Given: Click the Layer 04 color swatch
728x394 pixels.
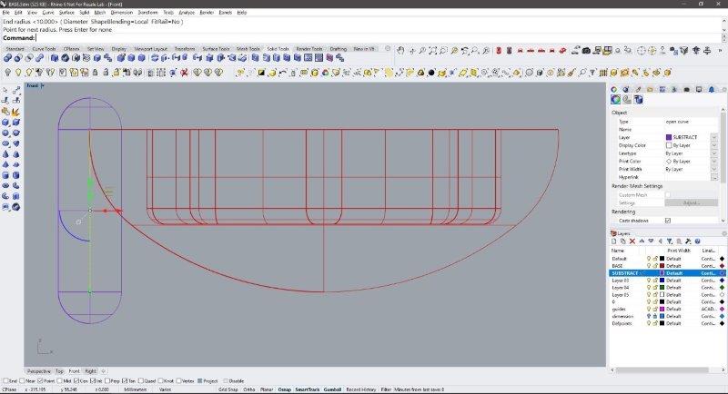Looking at the screenshot, I should (662, 288).
